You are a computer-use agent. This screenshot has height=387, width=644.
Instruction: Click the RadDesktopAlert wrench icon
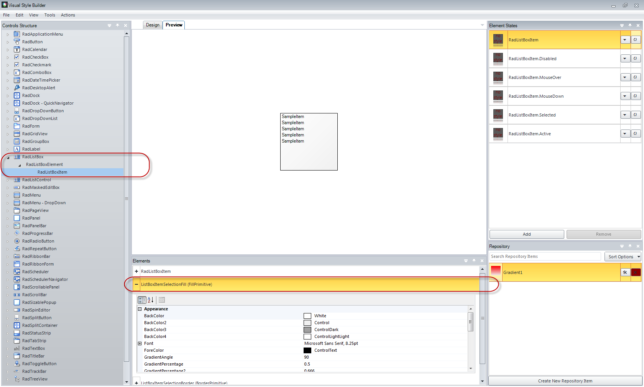[x=17, y=88]
